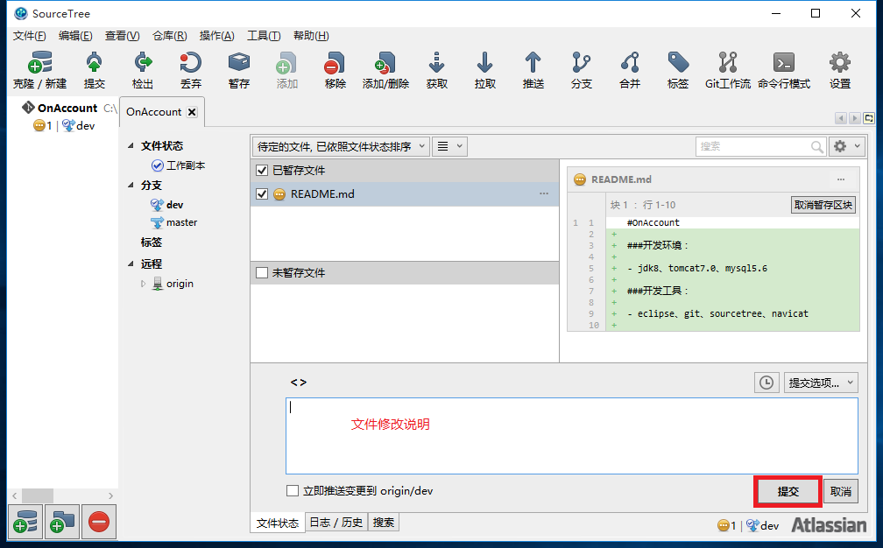Open the 工具(T) menu
The image size is (883, 548).
click(x=265, y=36)
